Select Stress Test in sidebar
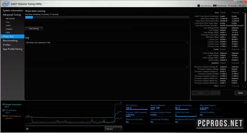Viewport: 247px width, 133px height. pos(13,36)
